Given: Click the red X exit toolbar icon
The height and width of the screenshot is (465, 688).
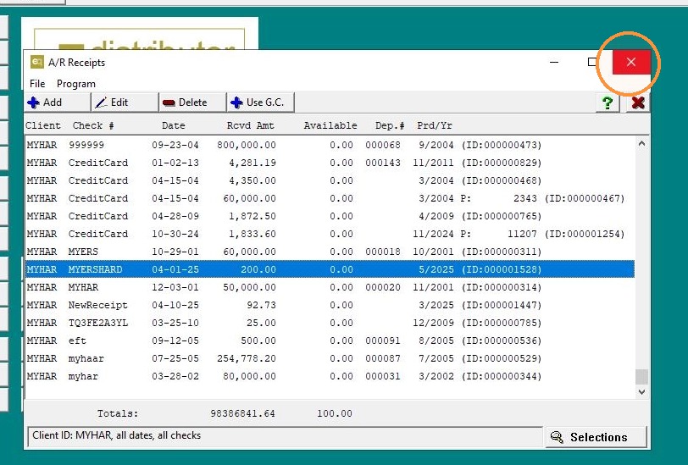Looking at the screenshot, I should [x=638, y=103].
